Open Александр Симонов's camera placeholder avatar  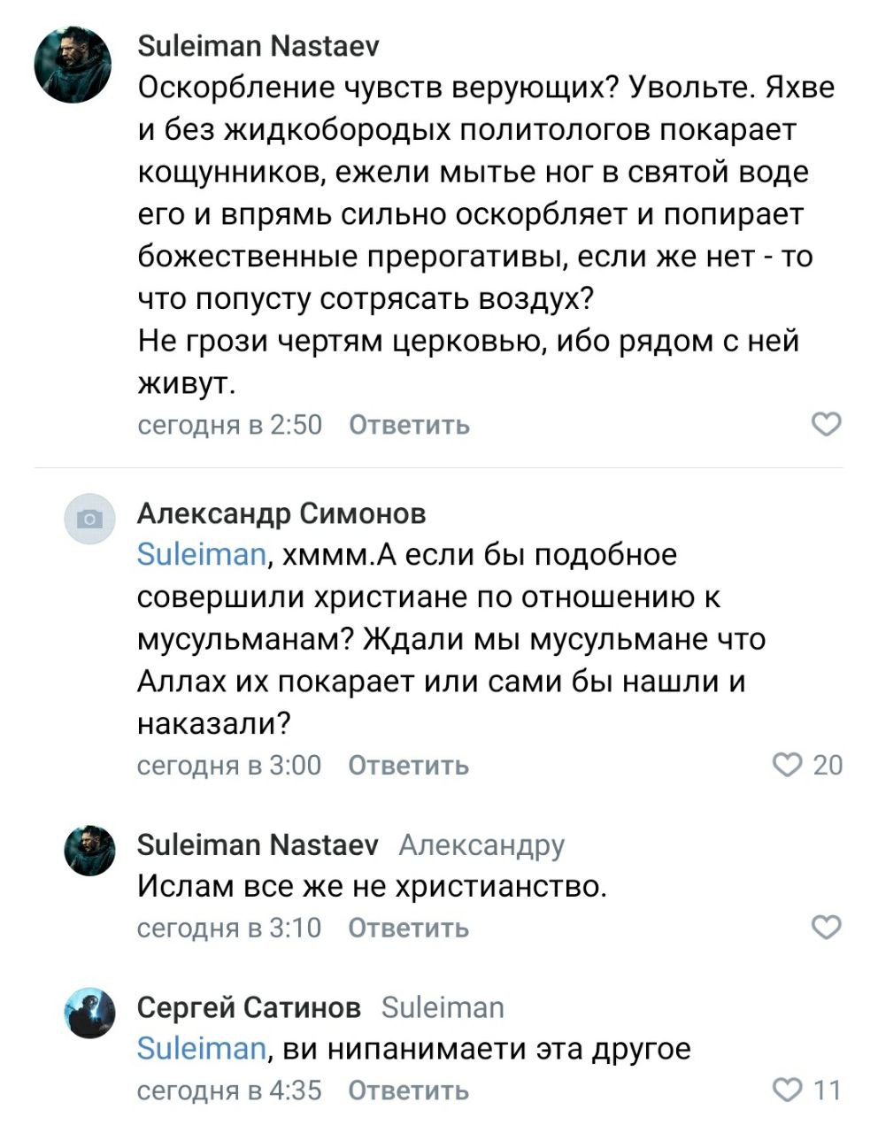[89, 518]
